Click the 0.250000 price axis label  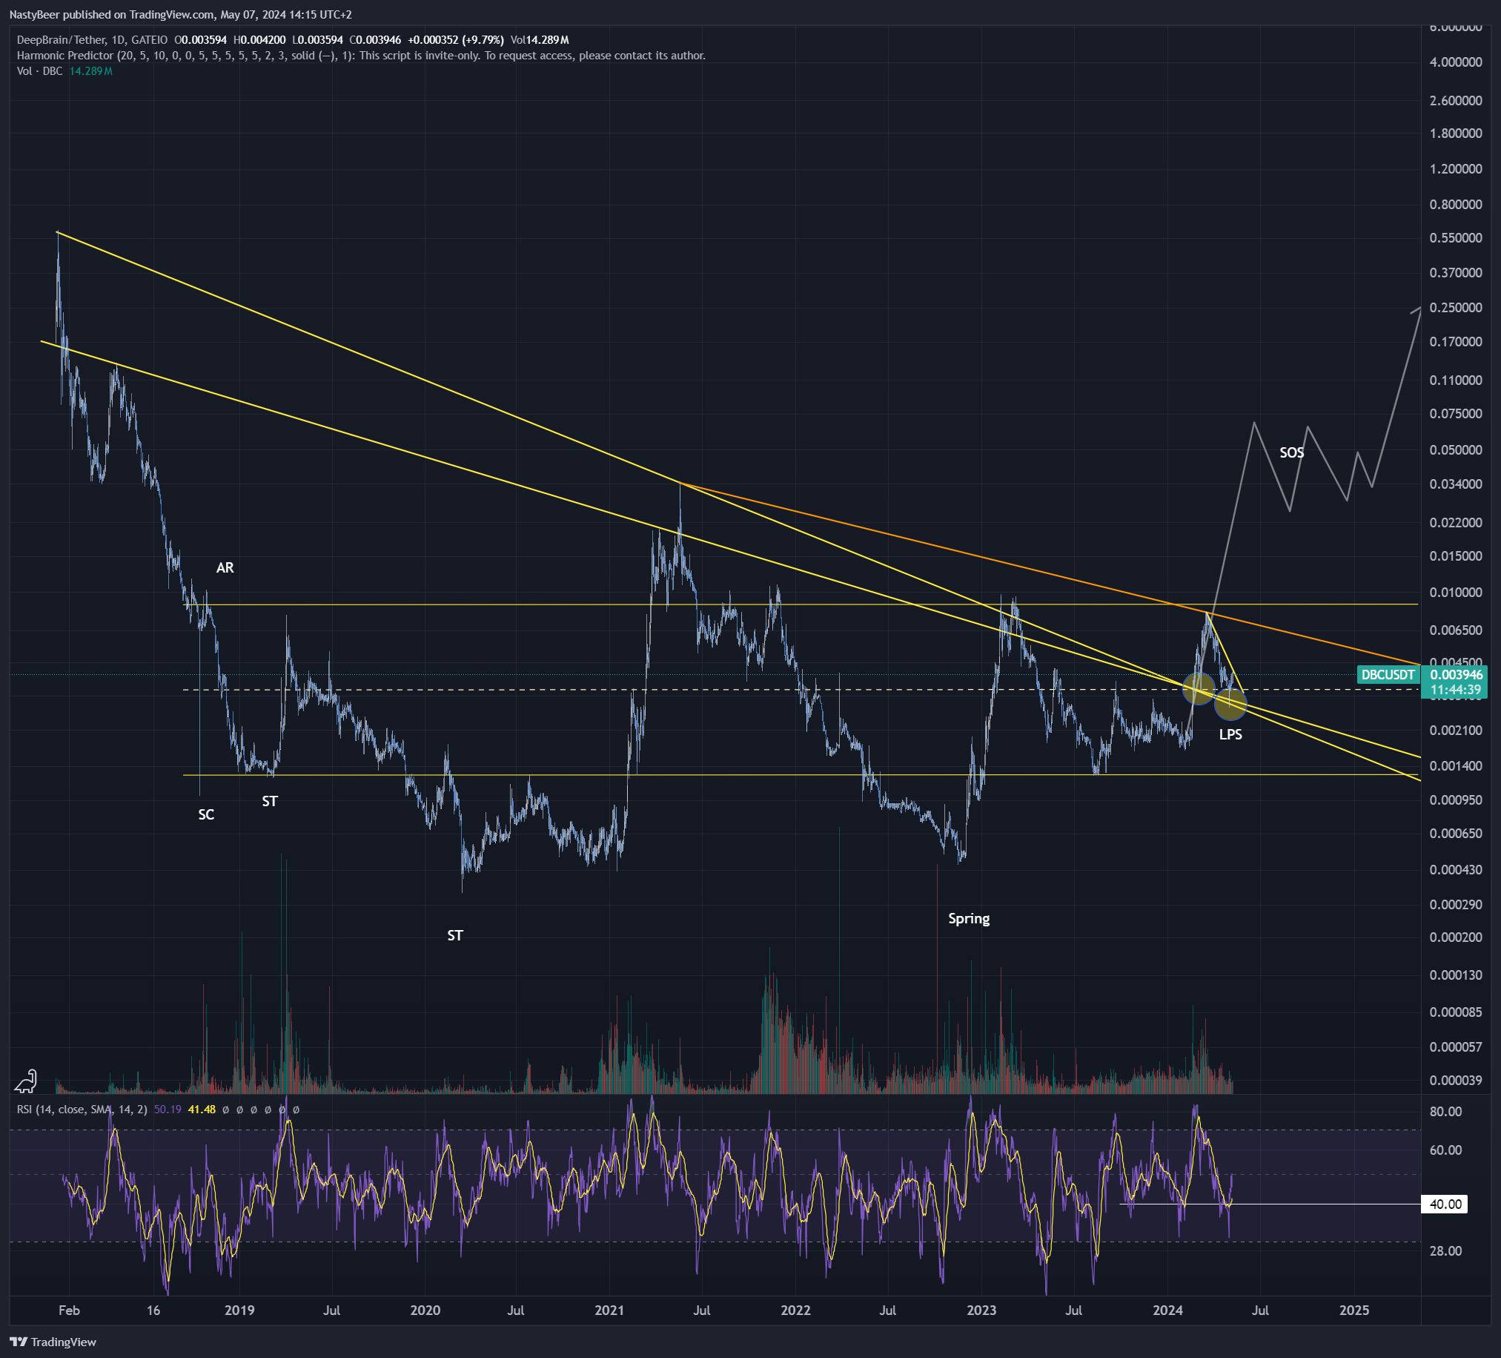pyautogui.click(x=1456, y=307)
